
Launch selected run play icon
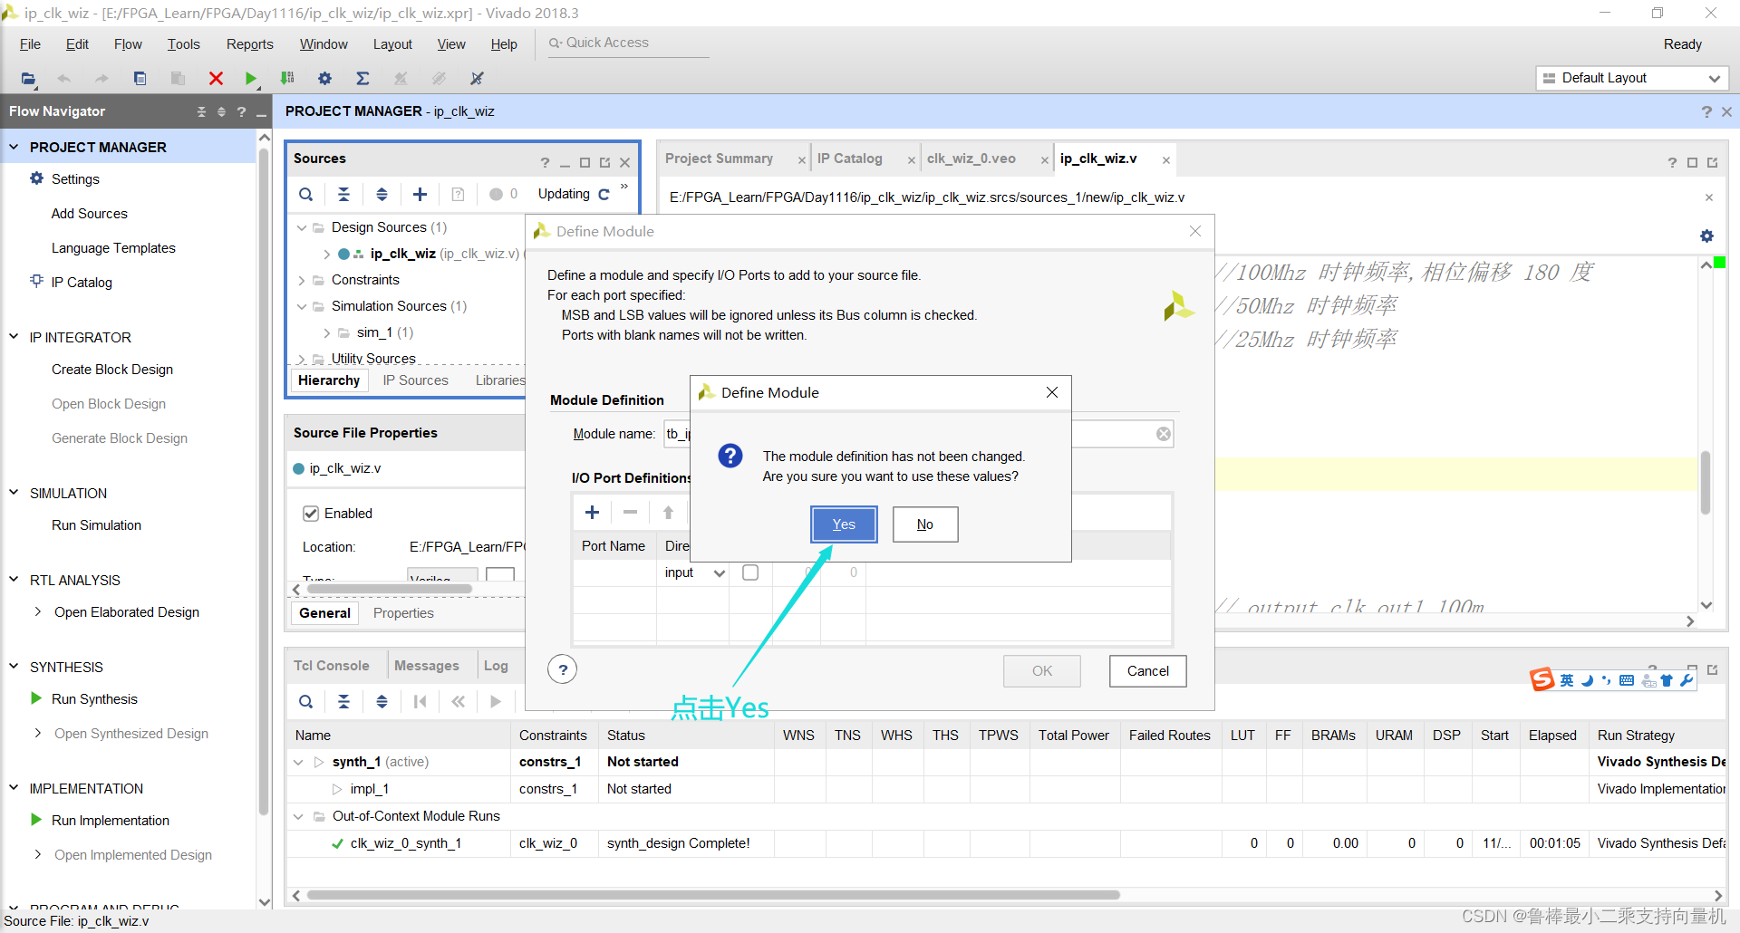[x=496, y=701]
